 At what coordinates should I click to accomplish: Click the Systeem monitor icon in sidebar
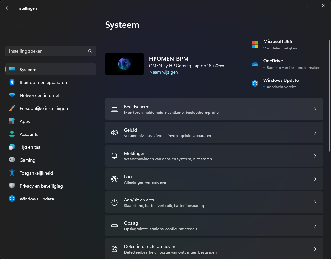click(12, 70)
